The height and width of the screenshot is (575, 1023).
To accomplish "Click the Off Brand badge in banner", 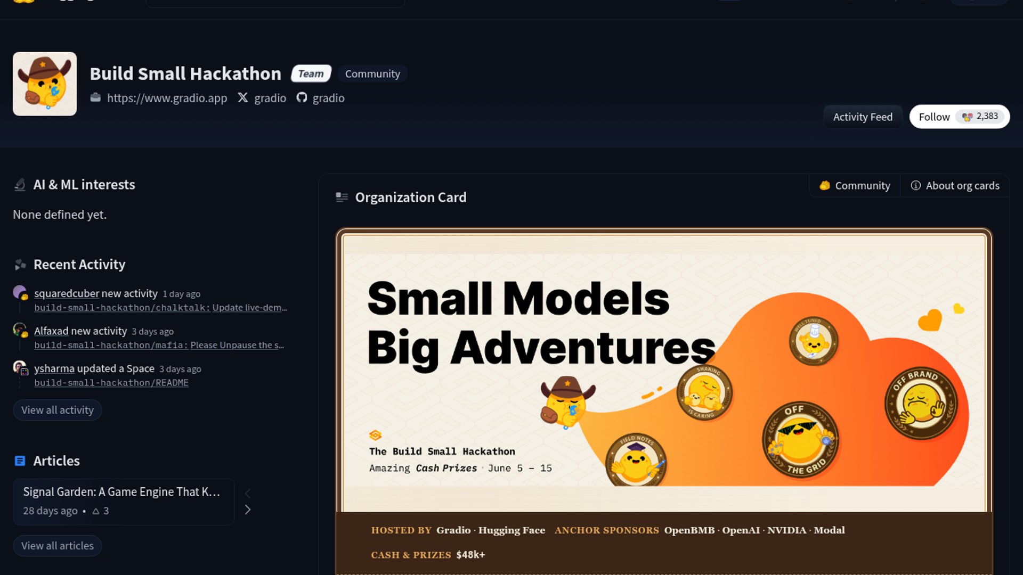I will click(x=921, y=403).
